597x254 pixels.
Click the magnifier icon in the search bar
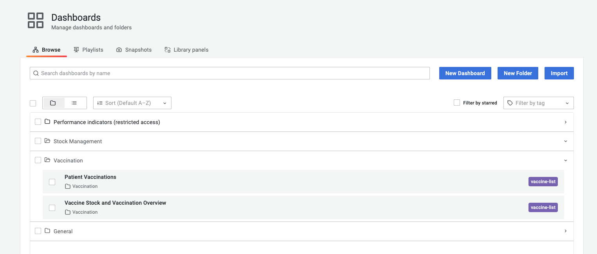pos(36,73)
